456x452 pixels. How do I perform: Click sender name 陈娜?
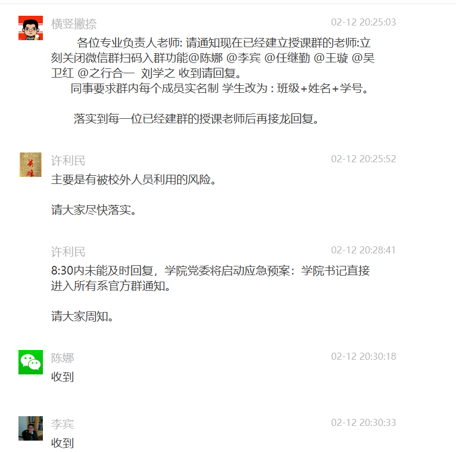[62, 358]
